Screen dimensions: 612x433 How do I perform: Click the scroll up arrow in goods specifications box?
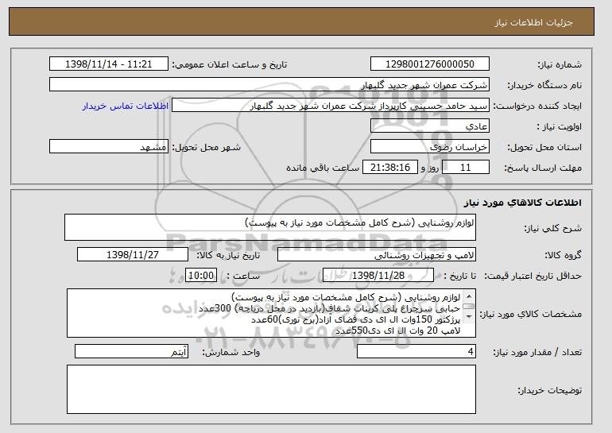[469, 296]
